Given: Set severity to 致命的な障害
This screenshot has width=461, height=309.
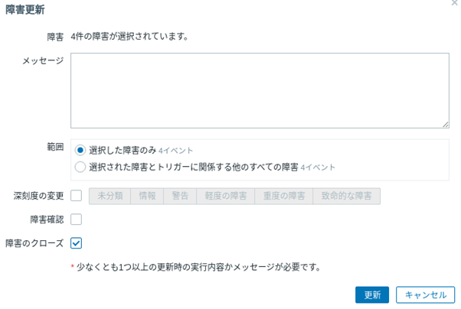Looking at the screenshot, I should [347, 196].
